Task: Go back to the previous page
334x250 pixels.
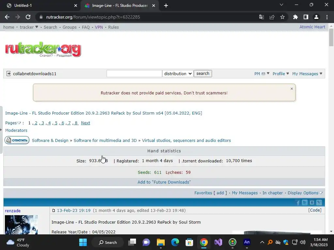Action: pos(7,17)
